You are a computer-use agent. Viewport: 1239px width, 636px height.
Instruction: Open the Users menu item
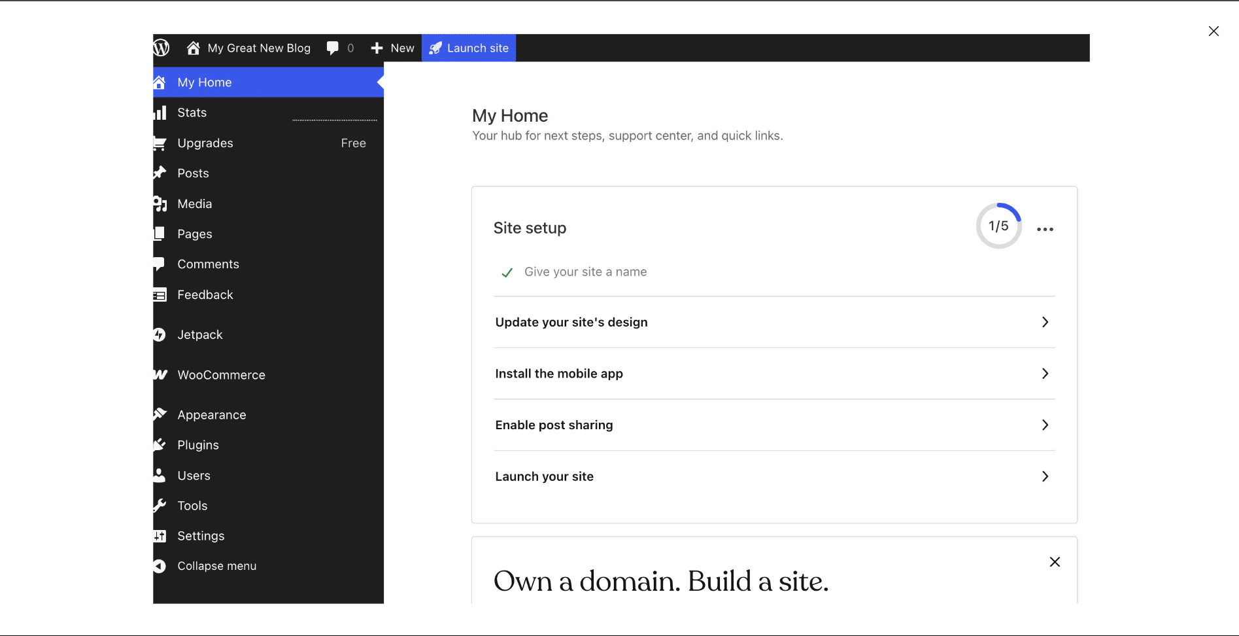[268, 476]
